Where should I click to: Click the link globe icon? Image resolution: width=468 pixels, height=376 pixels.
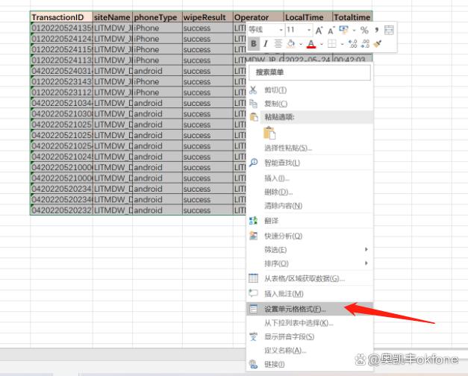click(253, 364)
